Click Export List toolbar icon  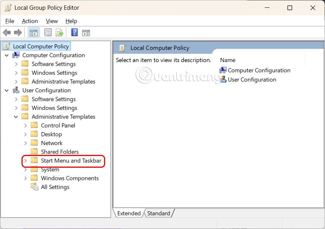59,32
